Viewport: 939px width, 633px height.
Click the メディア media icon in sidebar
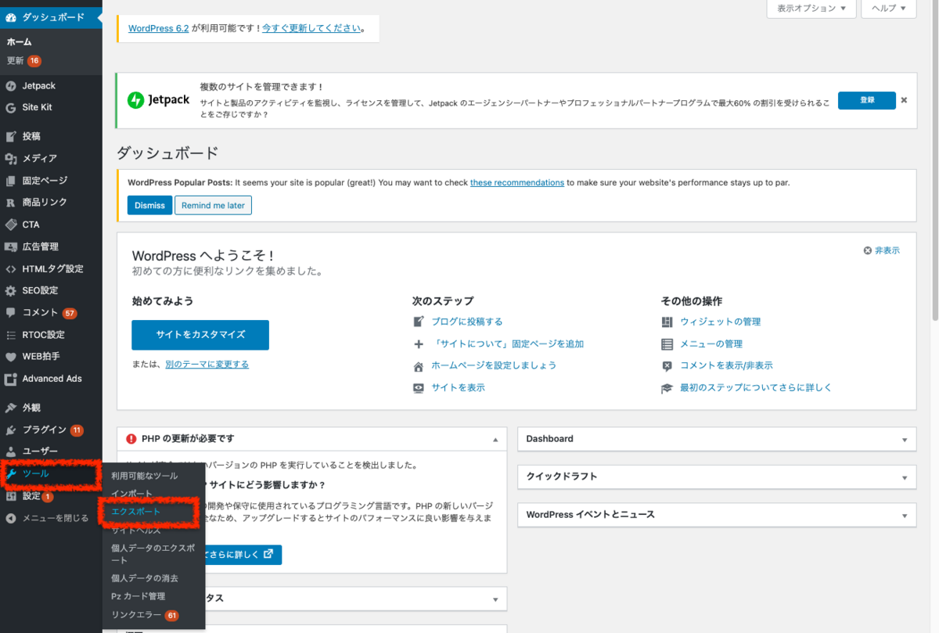pyautogui.click(x=11, y=159)
